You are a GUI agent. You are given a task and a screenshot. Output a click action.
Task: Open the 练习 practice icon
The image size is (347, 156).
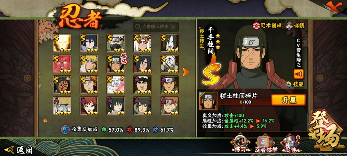(x=240, y=144)
